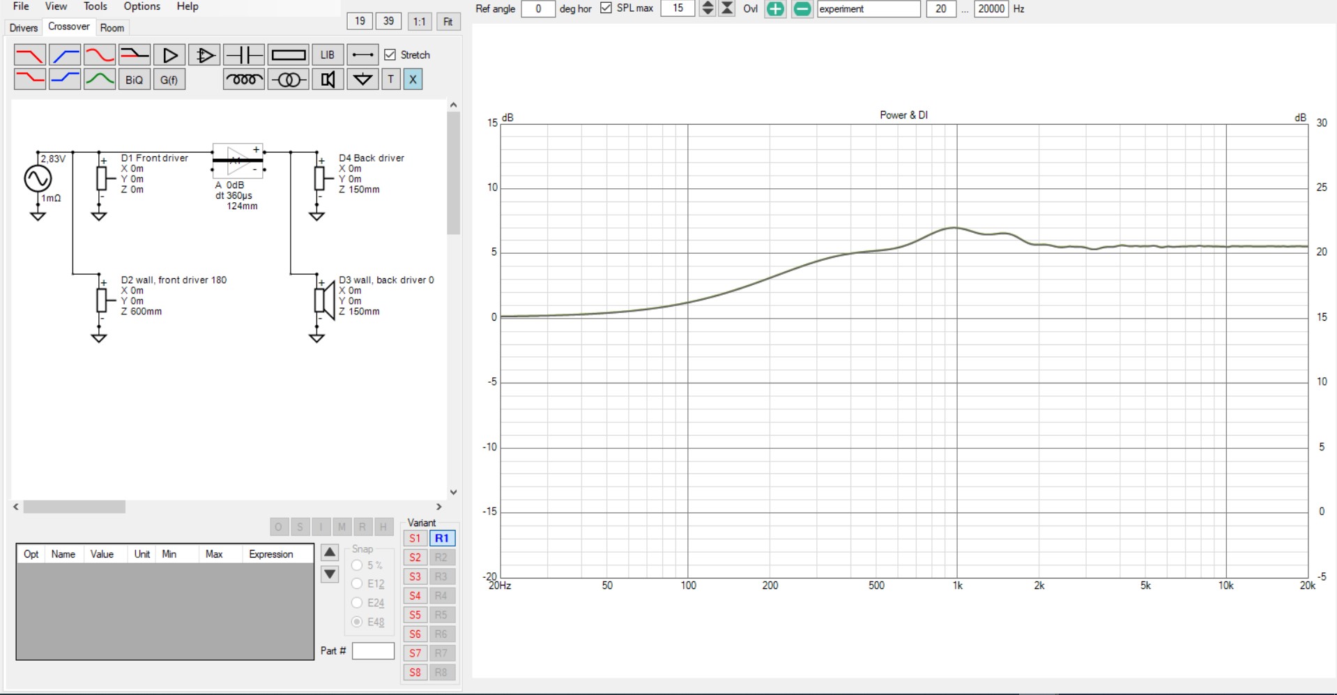Screen dimensions: 1337x695
Task: Select the red low-pass slope filter block
Action: pos(30,54)
